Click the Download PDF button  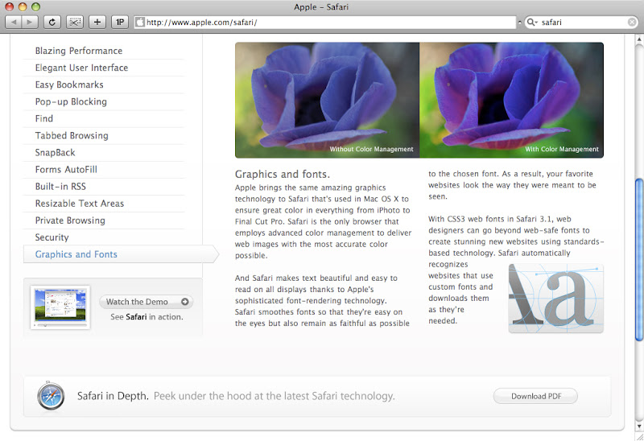pyautogui.click(x=535, y=396)
